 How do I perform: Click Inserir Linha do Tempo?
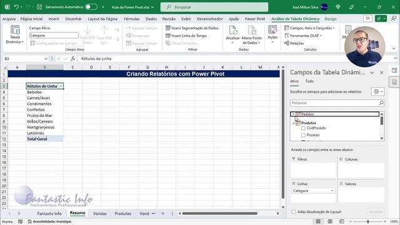coord(186,36)
